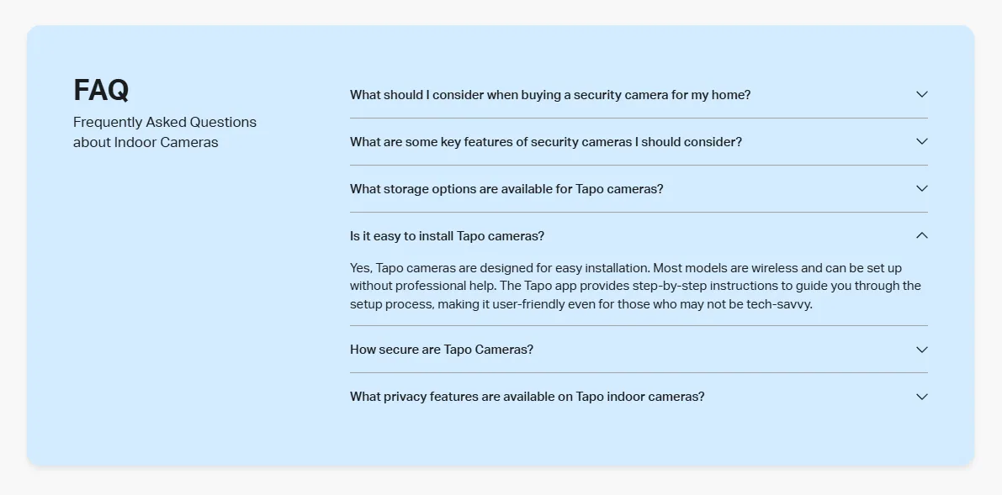Image resolution: width=1002 pixels, height=495 pixels.
Task: Click the chevron beside the storage options question
Action: coord(921,189)
